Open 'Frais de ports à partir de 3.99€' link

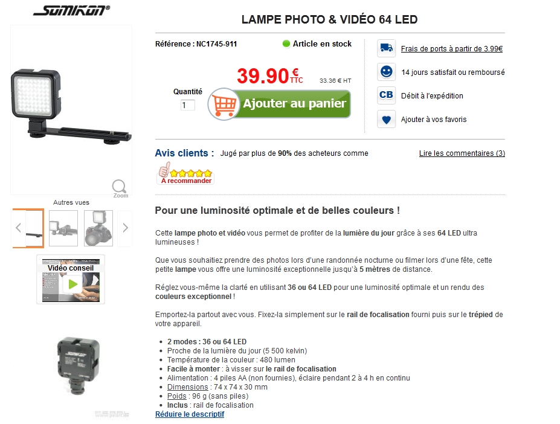[x=452, y=48]
